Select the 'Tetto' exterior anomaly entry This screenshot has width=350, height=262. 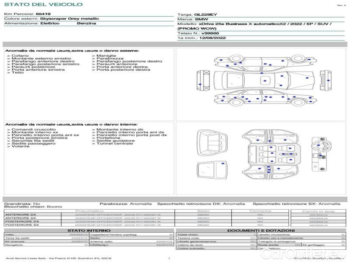[x=17, y=72]
